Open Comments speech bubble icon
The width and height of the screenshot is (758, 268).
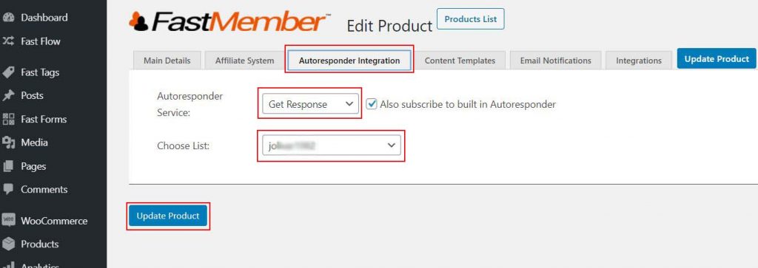pyautogui.click(x=7, y=190)
